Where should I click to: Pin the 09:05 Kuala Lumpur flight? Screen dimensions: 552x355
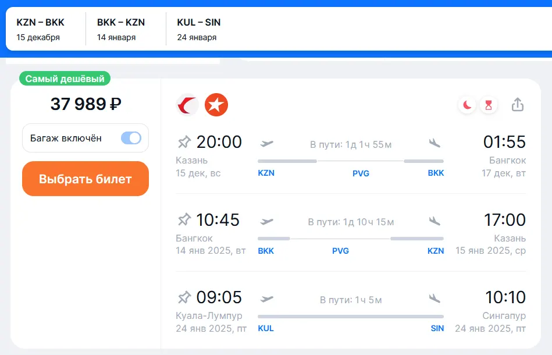[184, 297]
